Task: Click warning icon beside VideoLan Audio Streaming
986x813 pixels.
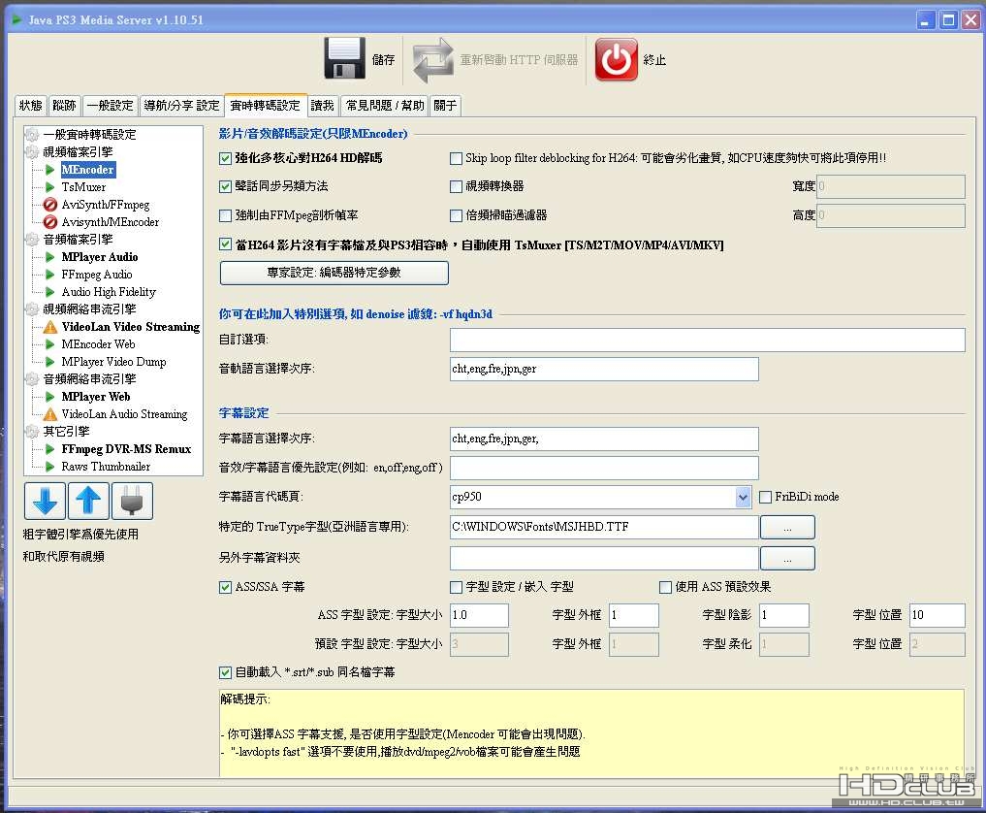Action: click(x=50, y=414)
